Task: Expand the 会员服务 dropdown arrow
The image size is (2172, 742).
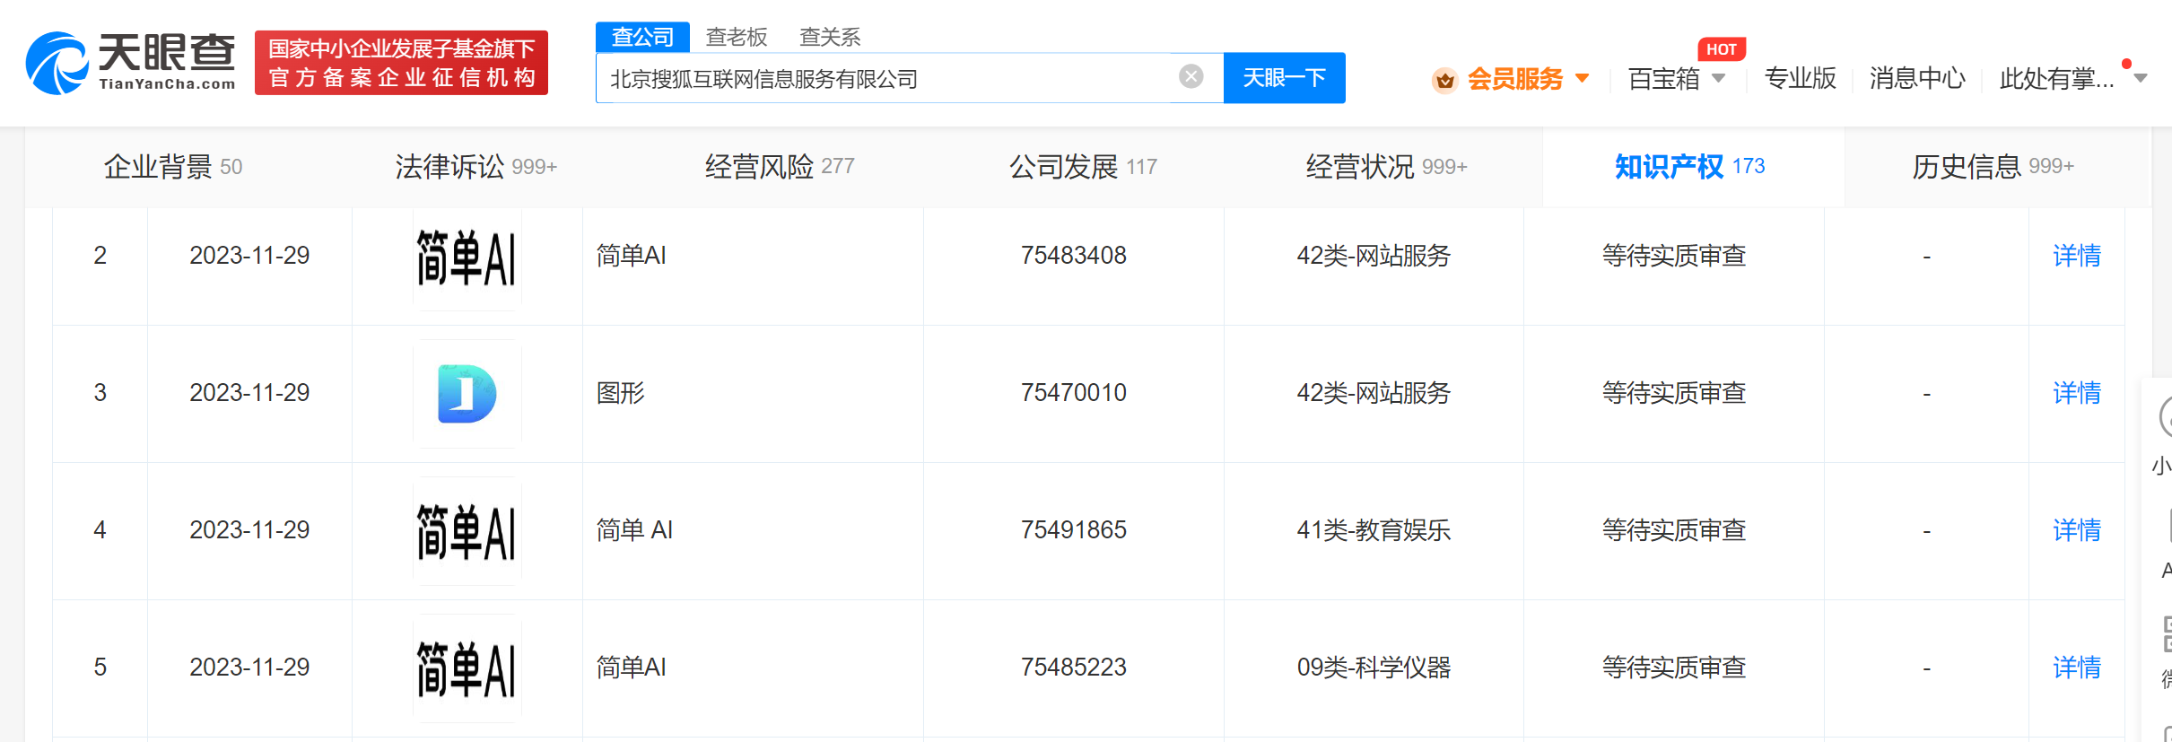Action: pyautogui.click(x=1582, y=78)
